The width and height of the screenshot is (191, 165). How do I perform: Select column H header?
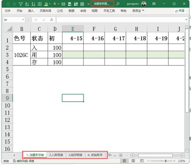(137, 29)
